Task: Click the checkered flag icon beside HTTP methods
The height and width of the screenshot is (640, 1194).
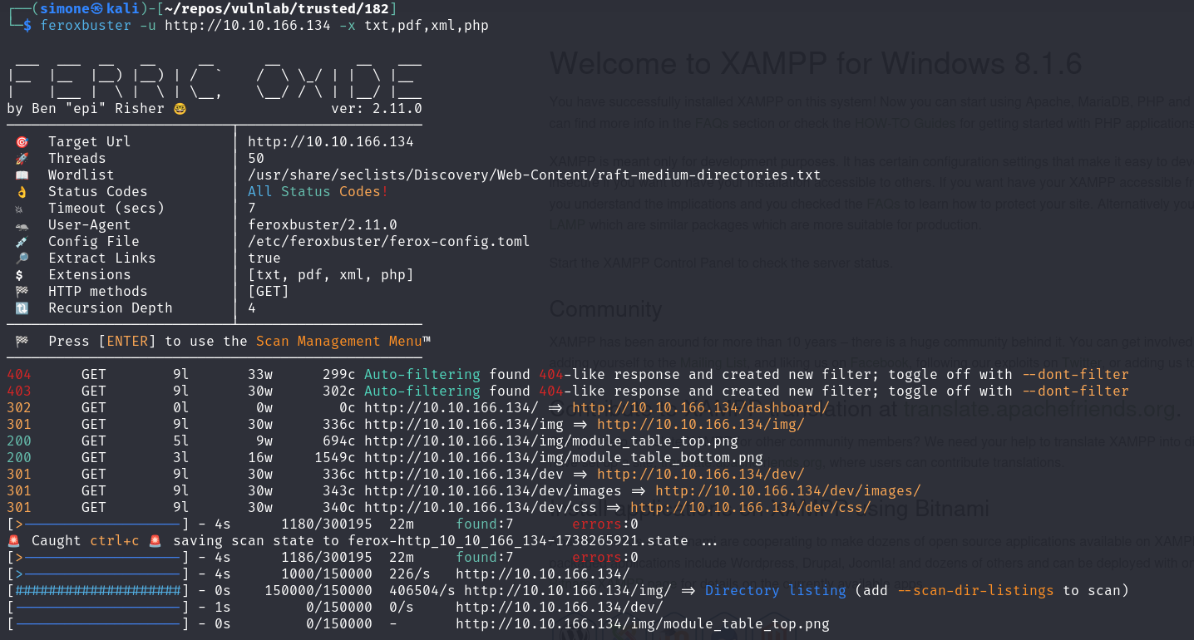Action: coord(22,292)
